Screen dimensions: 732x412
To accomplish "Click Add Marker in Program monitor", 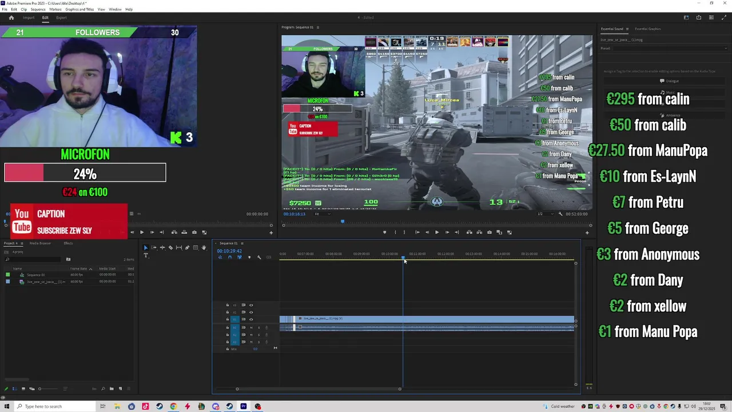I will point(385,232).
